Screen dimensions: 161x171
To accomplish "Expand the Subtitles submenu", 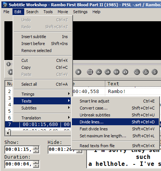I will tap(43, 108).
